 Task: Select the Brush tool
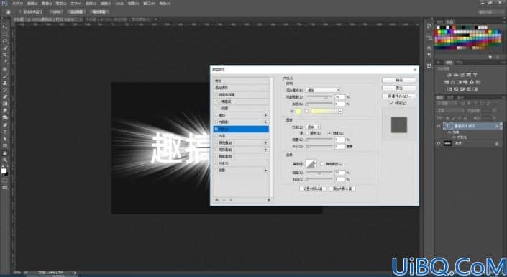pyautogui.click(x=4, y=76)
